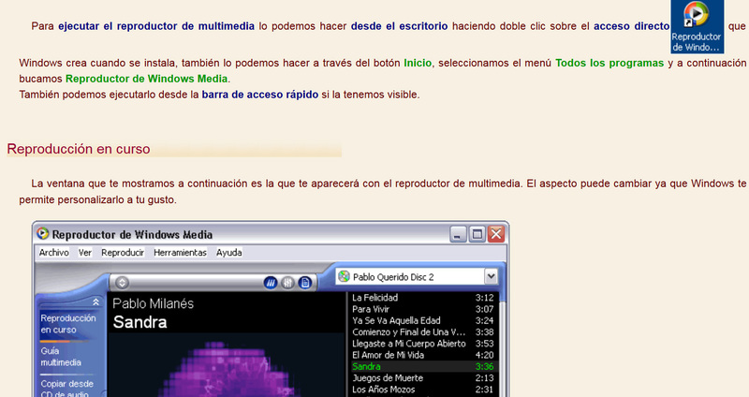Toggle the striped visualization button in player toolbar
749x397 pixels.
tap(271, 283)
